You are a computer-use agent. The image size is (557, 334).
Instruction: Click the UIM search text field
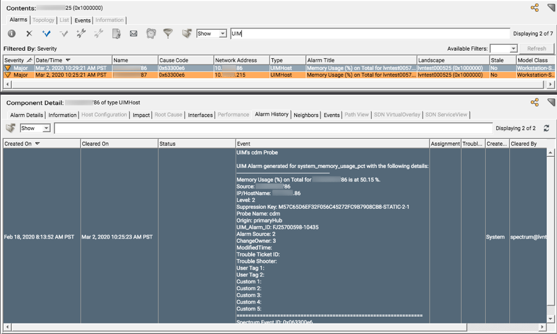(369, 33)
